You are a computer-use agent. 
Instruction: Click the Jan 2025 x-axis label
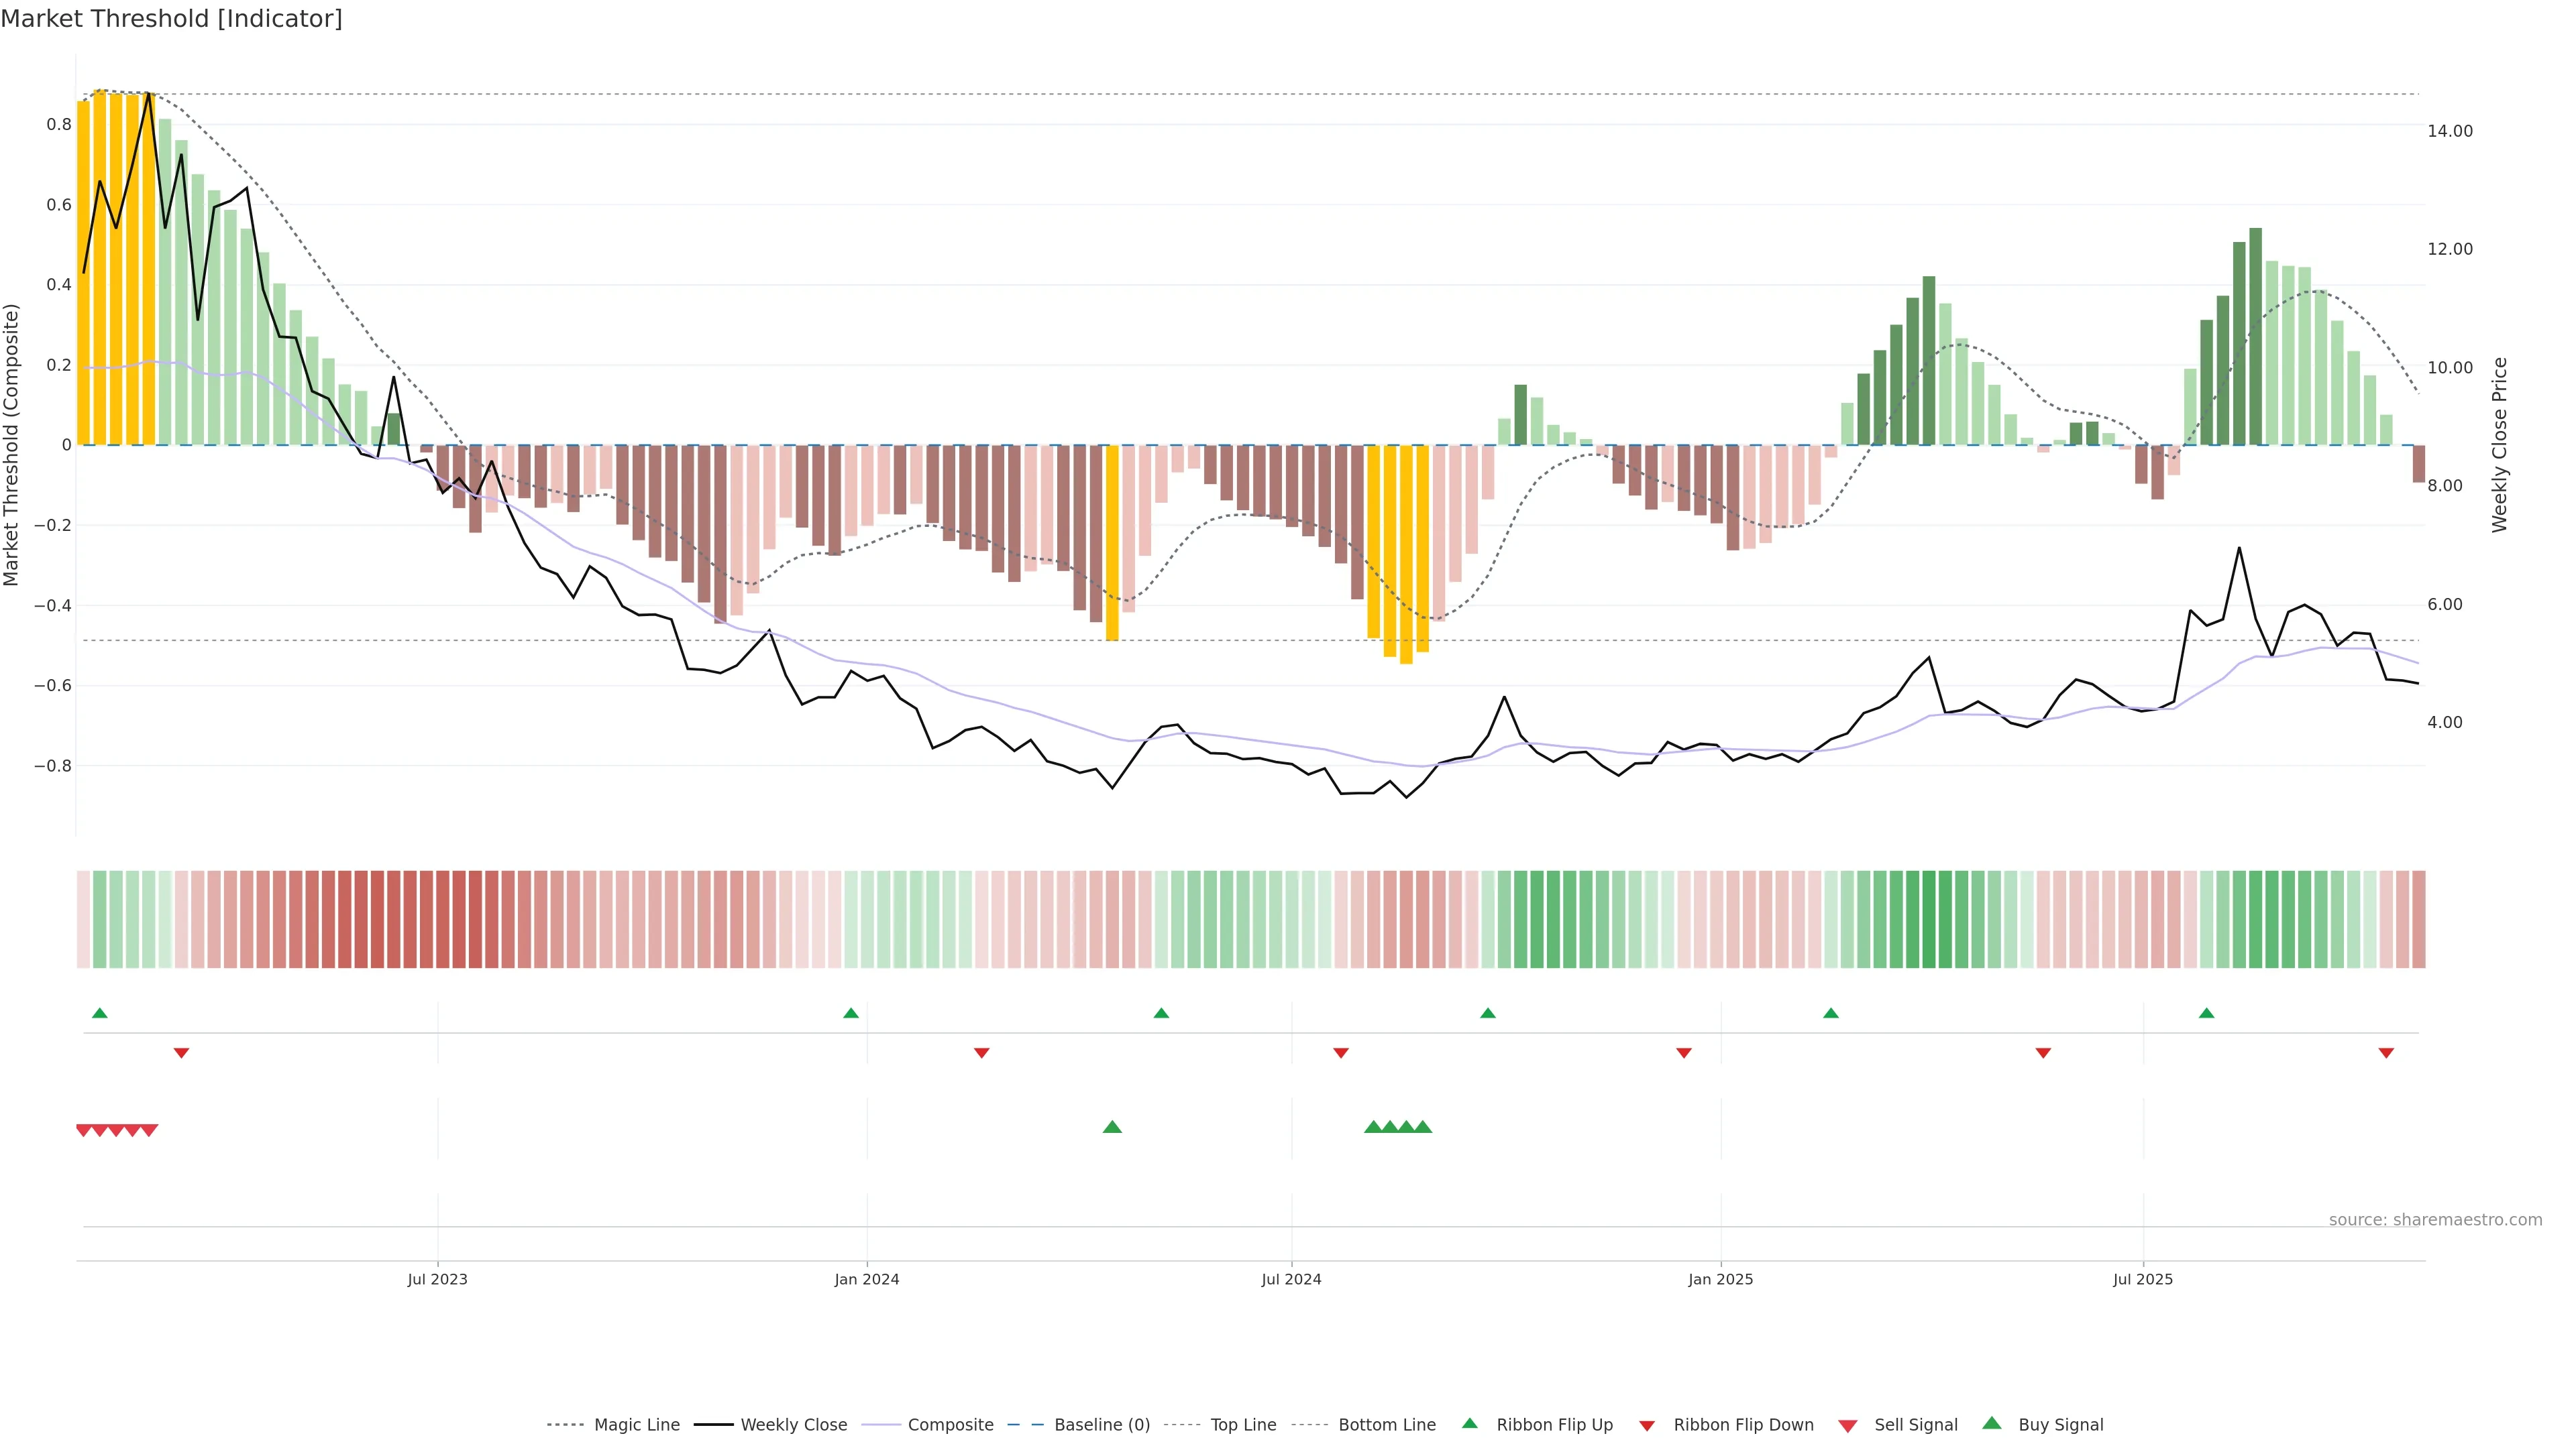pos(1720,1279)
